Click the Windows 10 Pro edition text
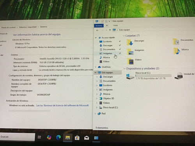The width and height of the screenshot is (195, 146). tap(23, 44)
